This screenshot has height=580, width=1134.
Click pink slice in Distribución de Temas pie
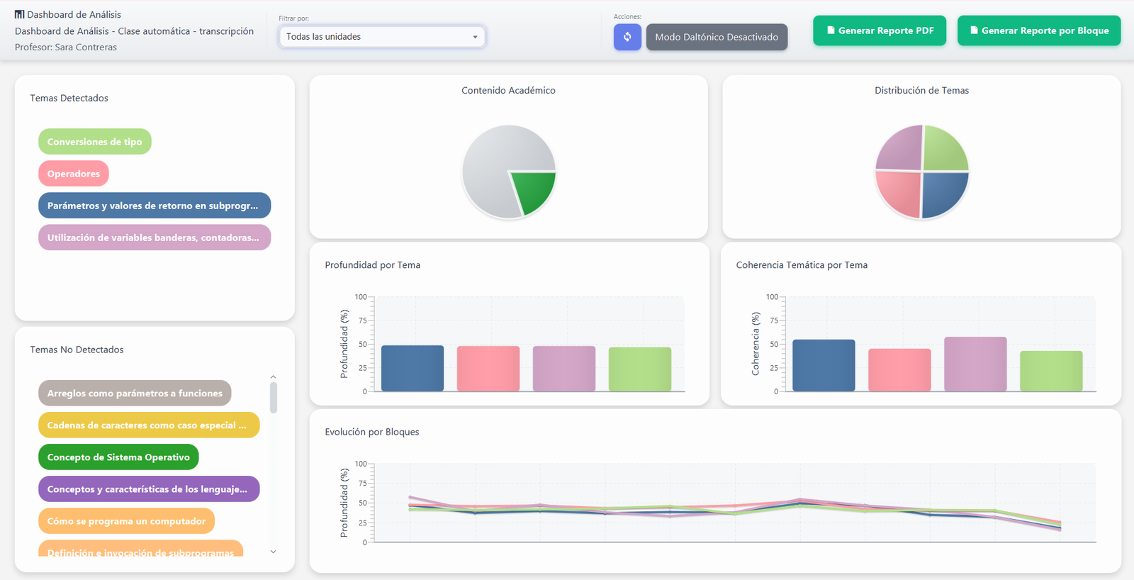coord(902,191)
